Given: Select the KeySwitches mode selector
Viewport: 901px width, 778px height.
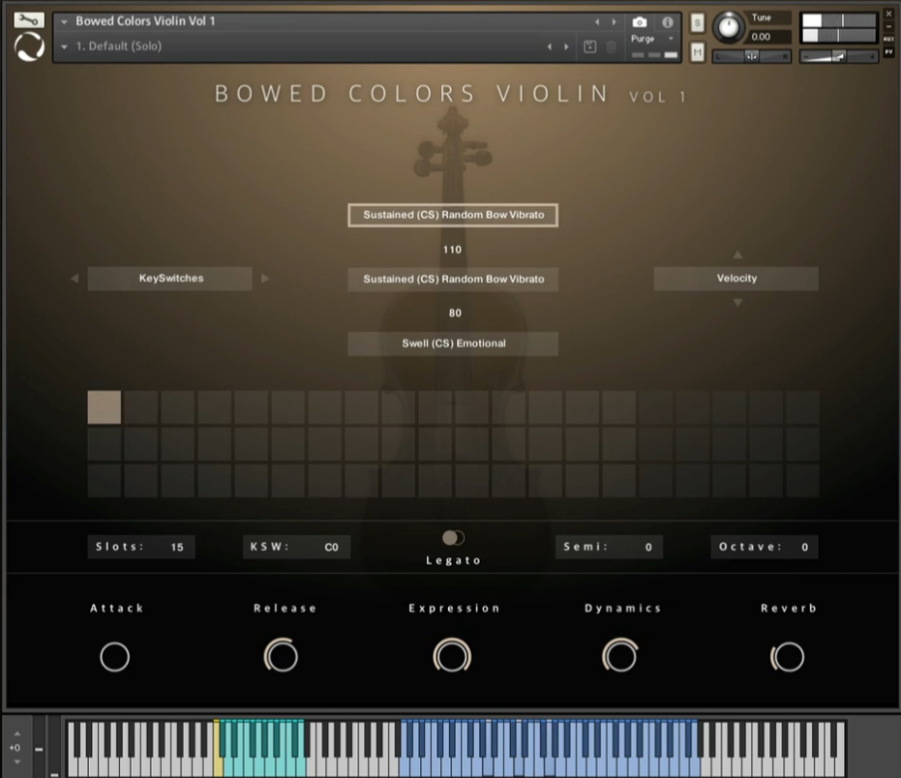Looking at the screenshot, I should 170,279.
